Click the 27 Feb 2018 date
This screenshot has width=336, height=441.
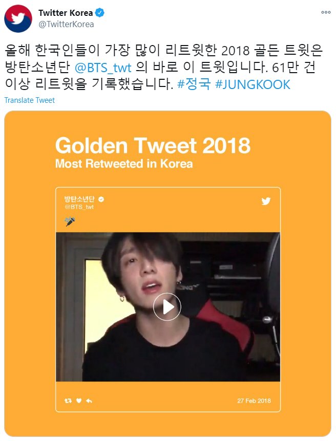click(x=254, y=401)
